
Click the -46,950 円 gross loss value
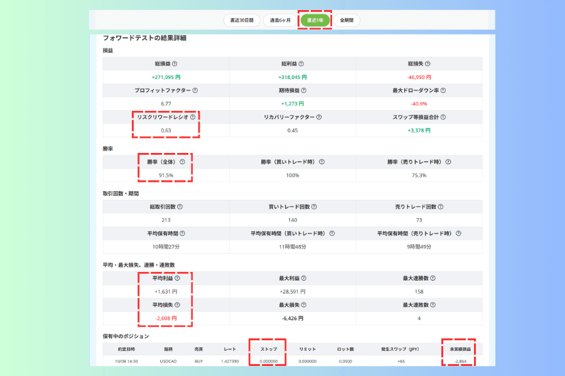pyautogui.click(x=419, y=77)
